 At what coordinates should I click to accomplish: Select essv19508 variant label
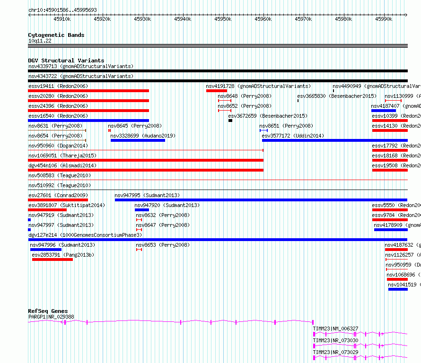click(x=396, y=165)
